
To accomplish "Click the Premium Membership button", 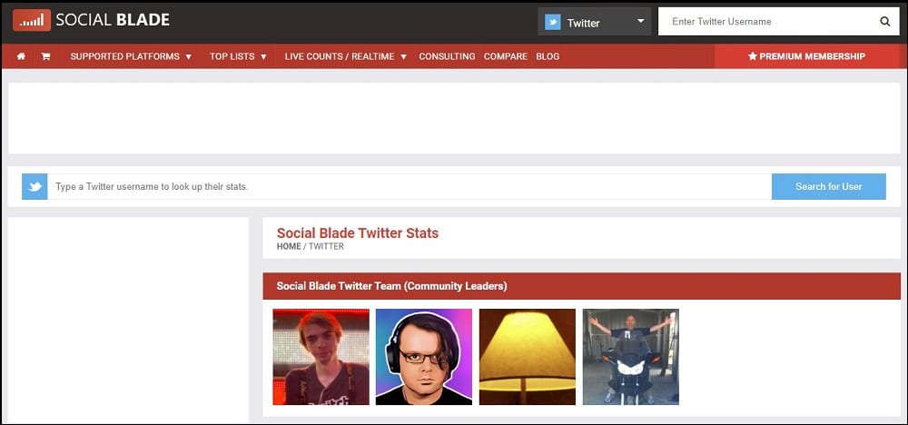I will click(806, 56).
